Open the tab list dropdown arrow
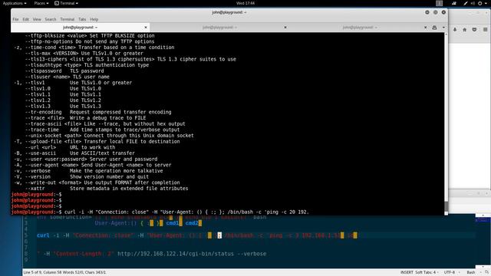This screenshot has width=491, height=276. coord(443,28)
